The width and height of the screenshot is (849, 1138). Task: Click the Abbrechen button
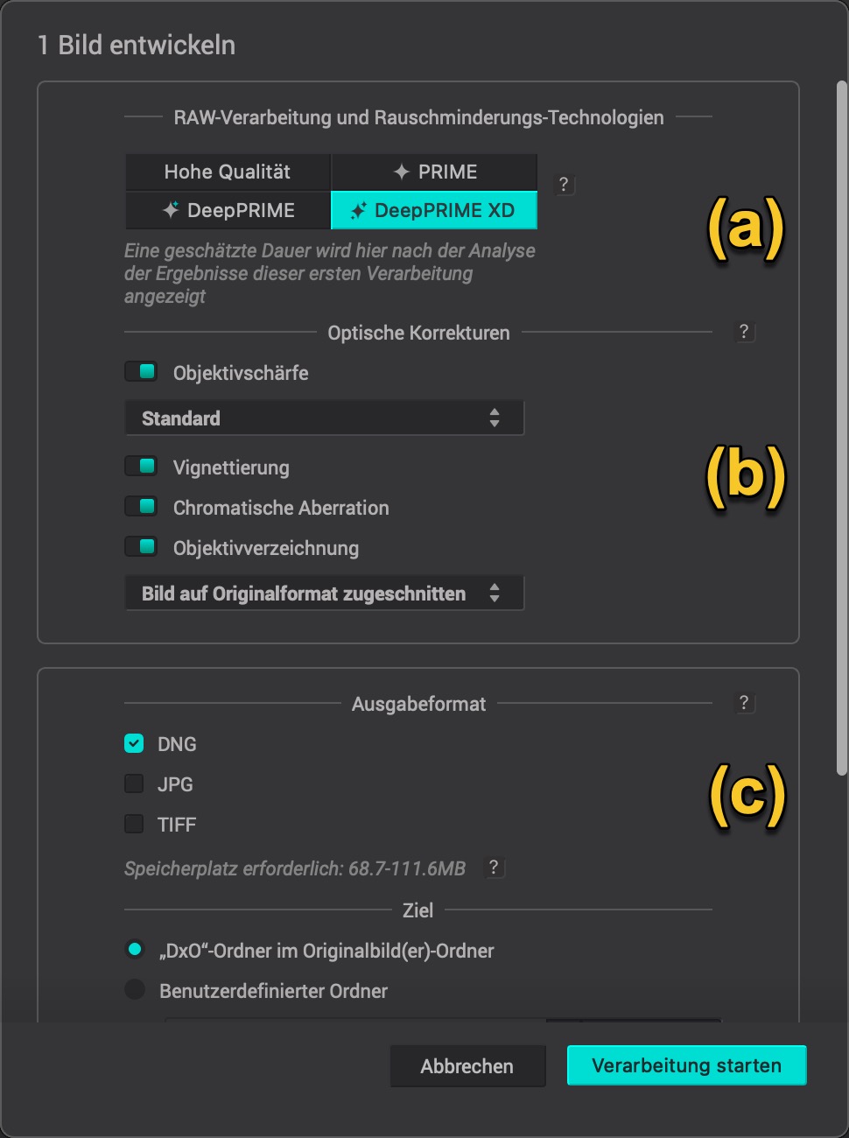pos(467,1066)
